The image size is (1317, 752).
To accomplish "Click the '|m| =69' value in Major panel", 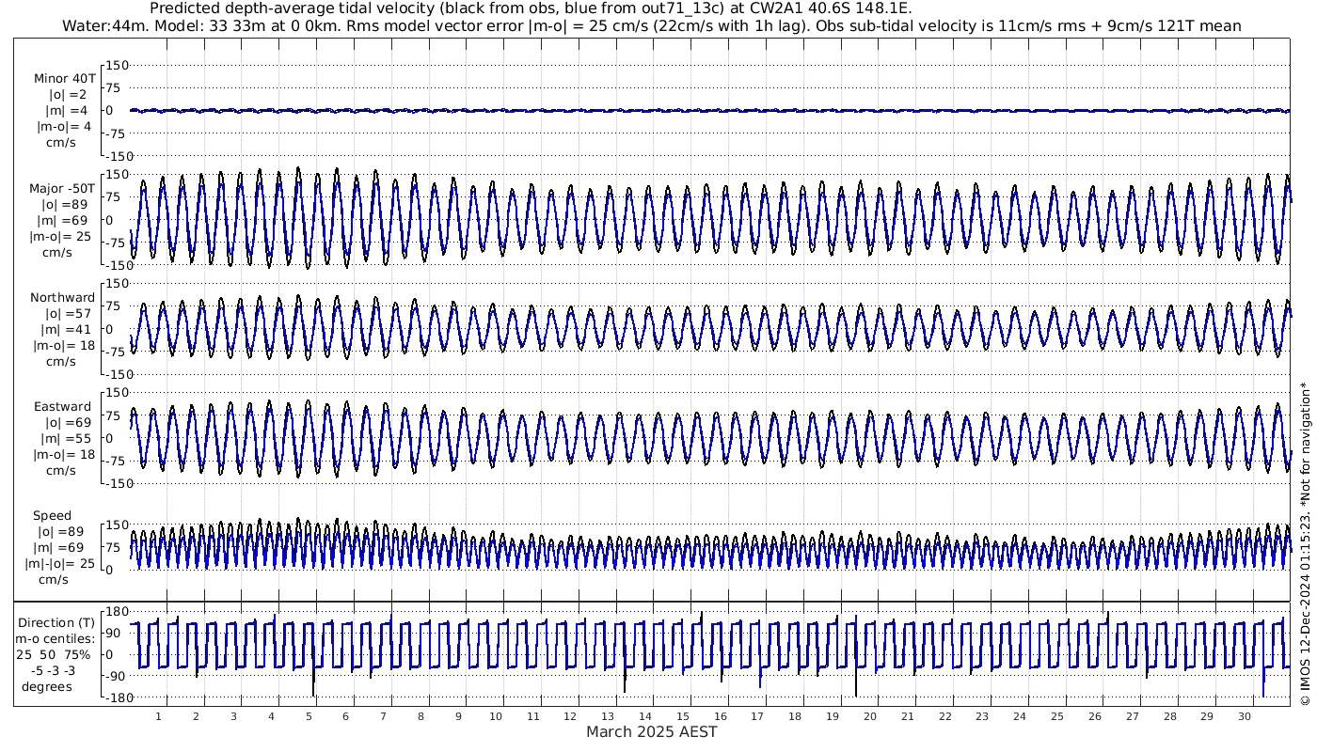I will point(64,221).
